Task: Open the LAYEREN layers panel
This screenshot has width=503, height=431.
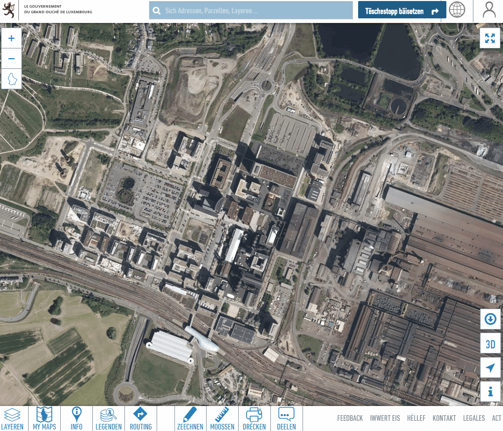Action: 13,418
